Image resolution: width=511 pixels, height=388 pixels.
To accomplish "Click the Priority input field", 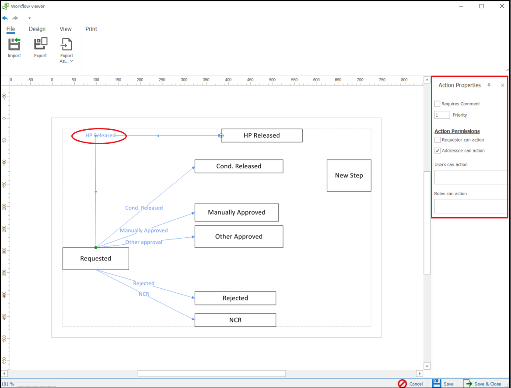I will point(442,115).
